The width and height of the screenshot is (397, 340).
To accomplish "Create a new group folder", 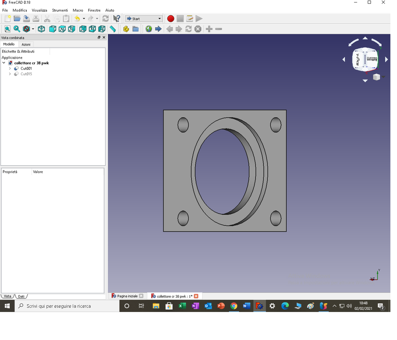I will (x=136, y=29).
